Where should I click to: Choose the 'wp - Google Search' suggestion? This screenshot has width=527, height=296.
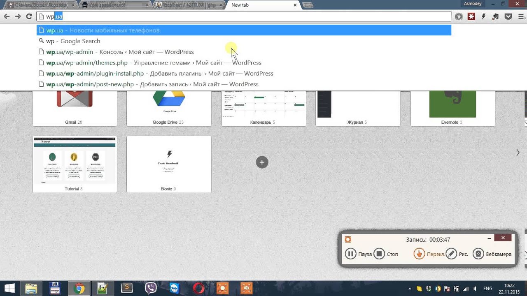[244, 41]
